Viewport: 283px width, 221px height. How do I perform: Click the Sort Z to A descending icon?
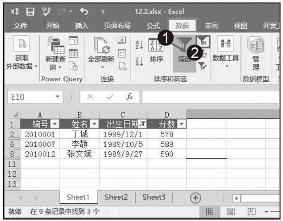(139, 62)
